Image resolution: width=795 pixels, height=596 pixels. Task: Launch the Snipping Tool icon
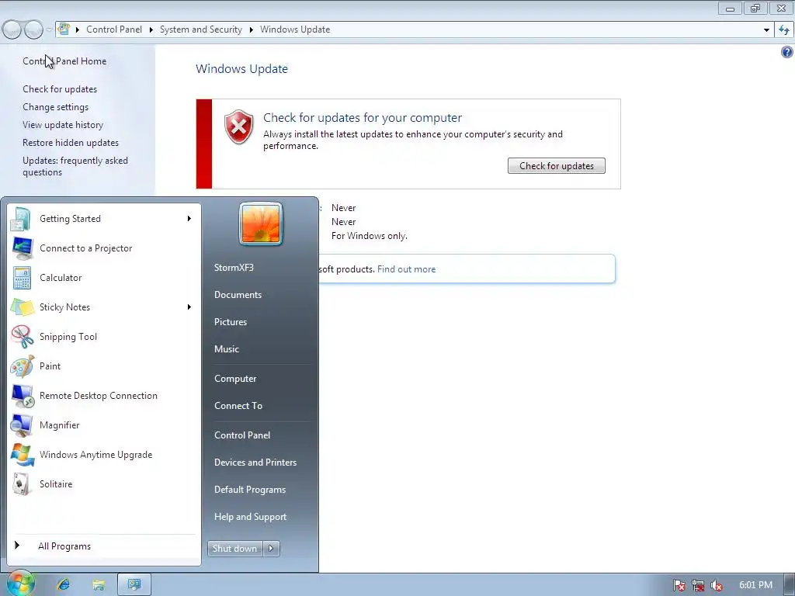[22, 337]
